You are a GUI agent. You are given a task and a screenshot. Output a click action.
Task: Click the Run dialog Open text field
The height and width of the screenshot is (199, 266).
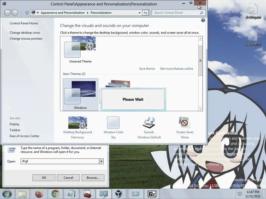(60, 161)
